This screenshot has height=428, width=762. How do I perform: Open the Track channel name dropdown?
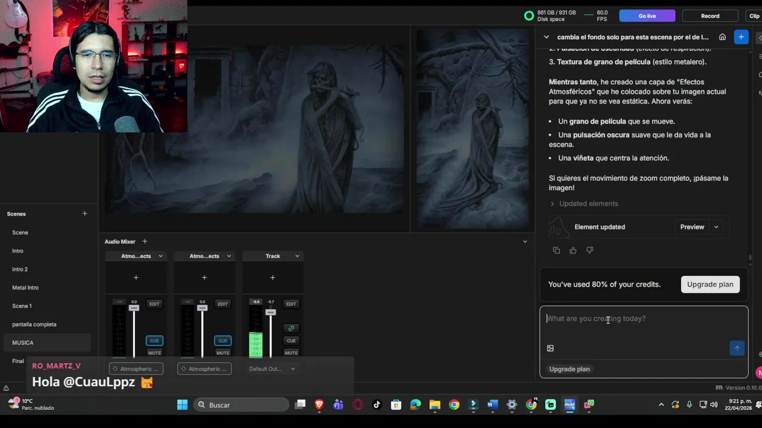pyautogui.click(x=297, y=256)
